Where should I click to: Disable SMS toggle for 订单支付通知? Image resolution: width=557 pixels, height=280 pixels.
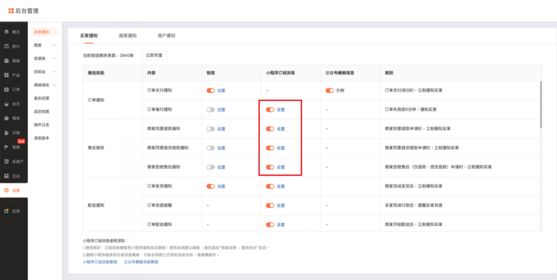pyautogui.click(x=211, y=91)
